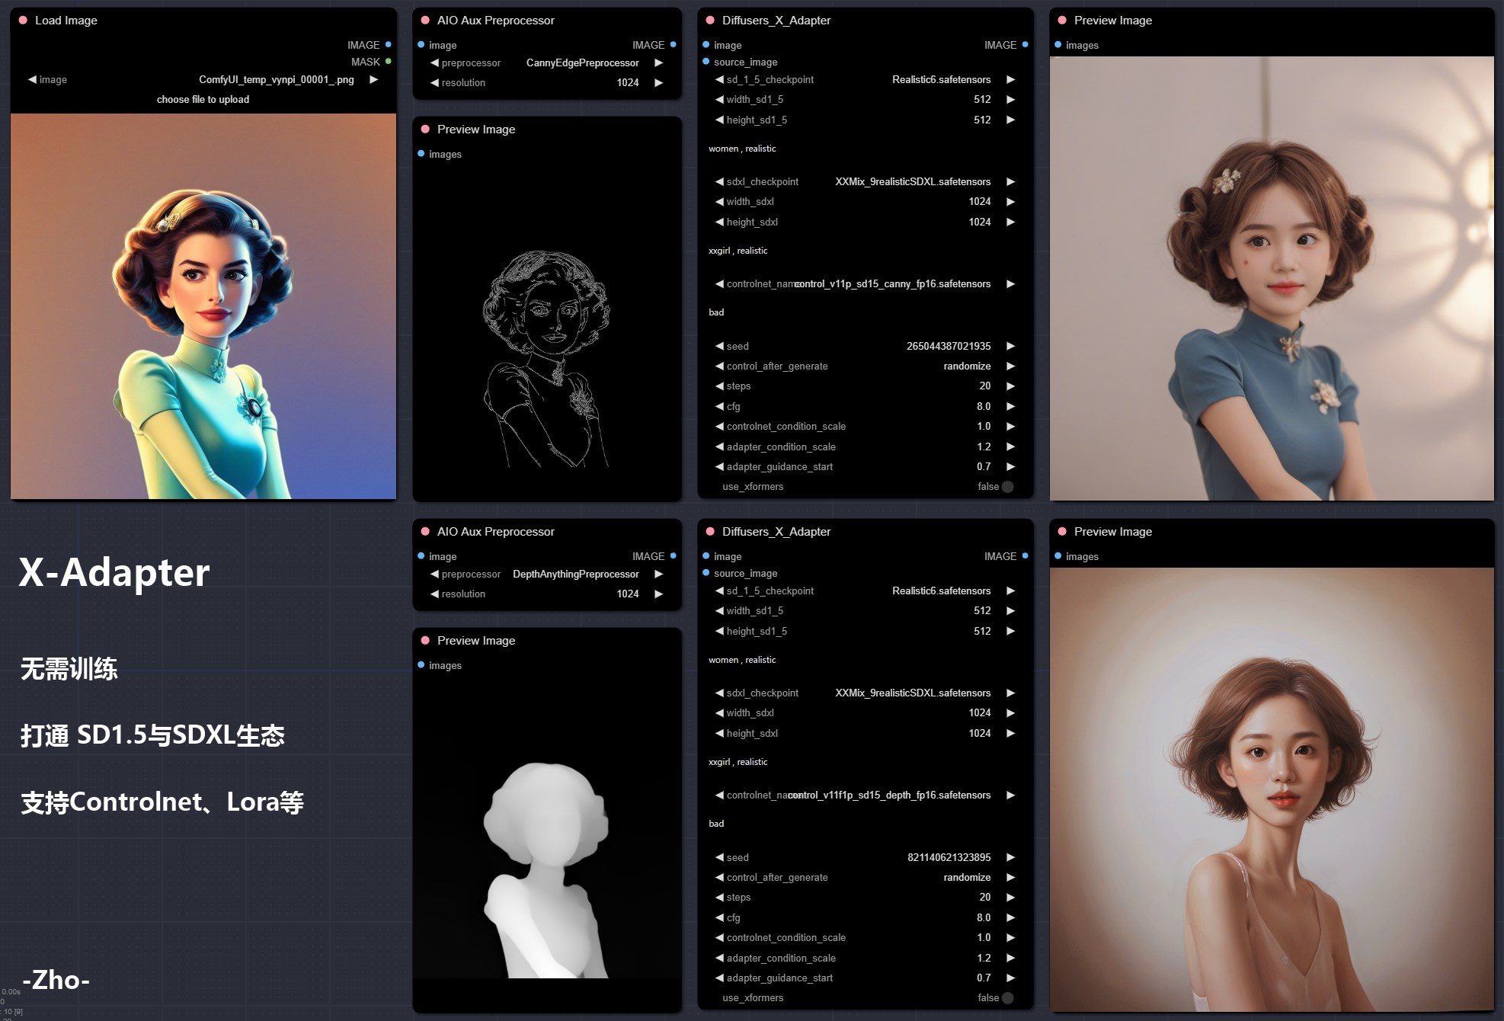
Task: Adjust adapter_guidance_start 0.7 in bottom adapter
Action: tap(865, 978)
